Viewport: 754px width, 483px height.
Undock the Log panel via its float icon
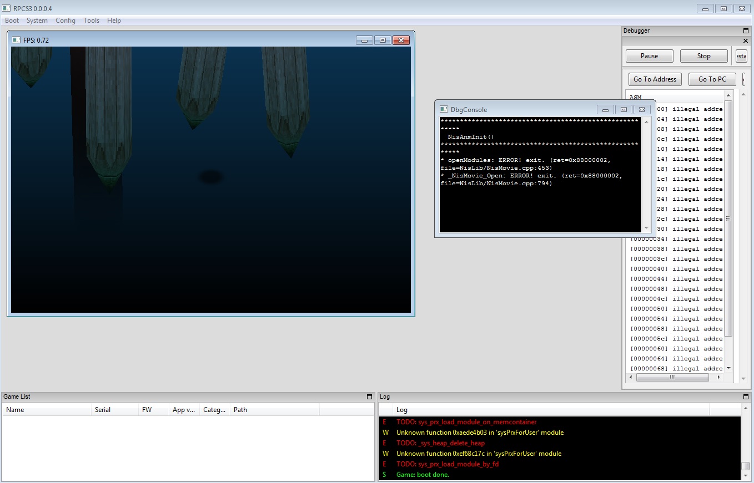[746, 397]
